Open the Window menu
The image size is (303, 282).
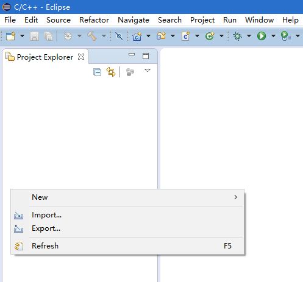click(259, 20)
